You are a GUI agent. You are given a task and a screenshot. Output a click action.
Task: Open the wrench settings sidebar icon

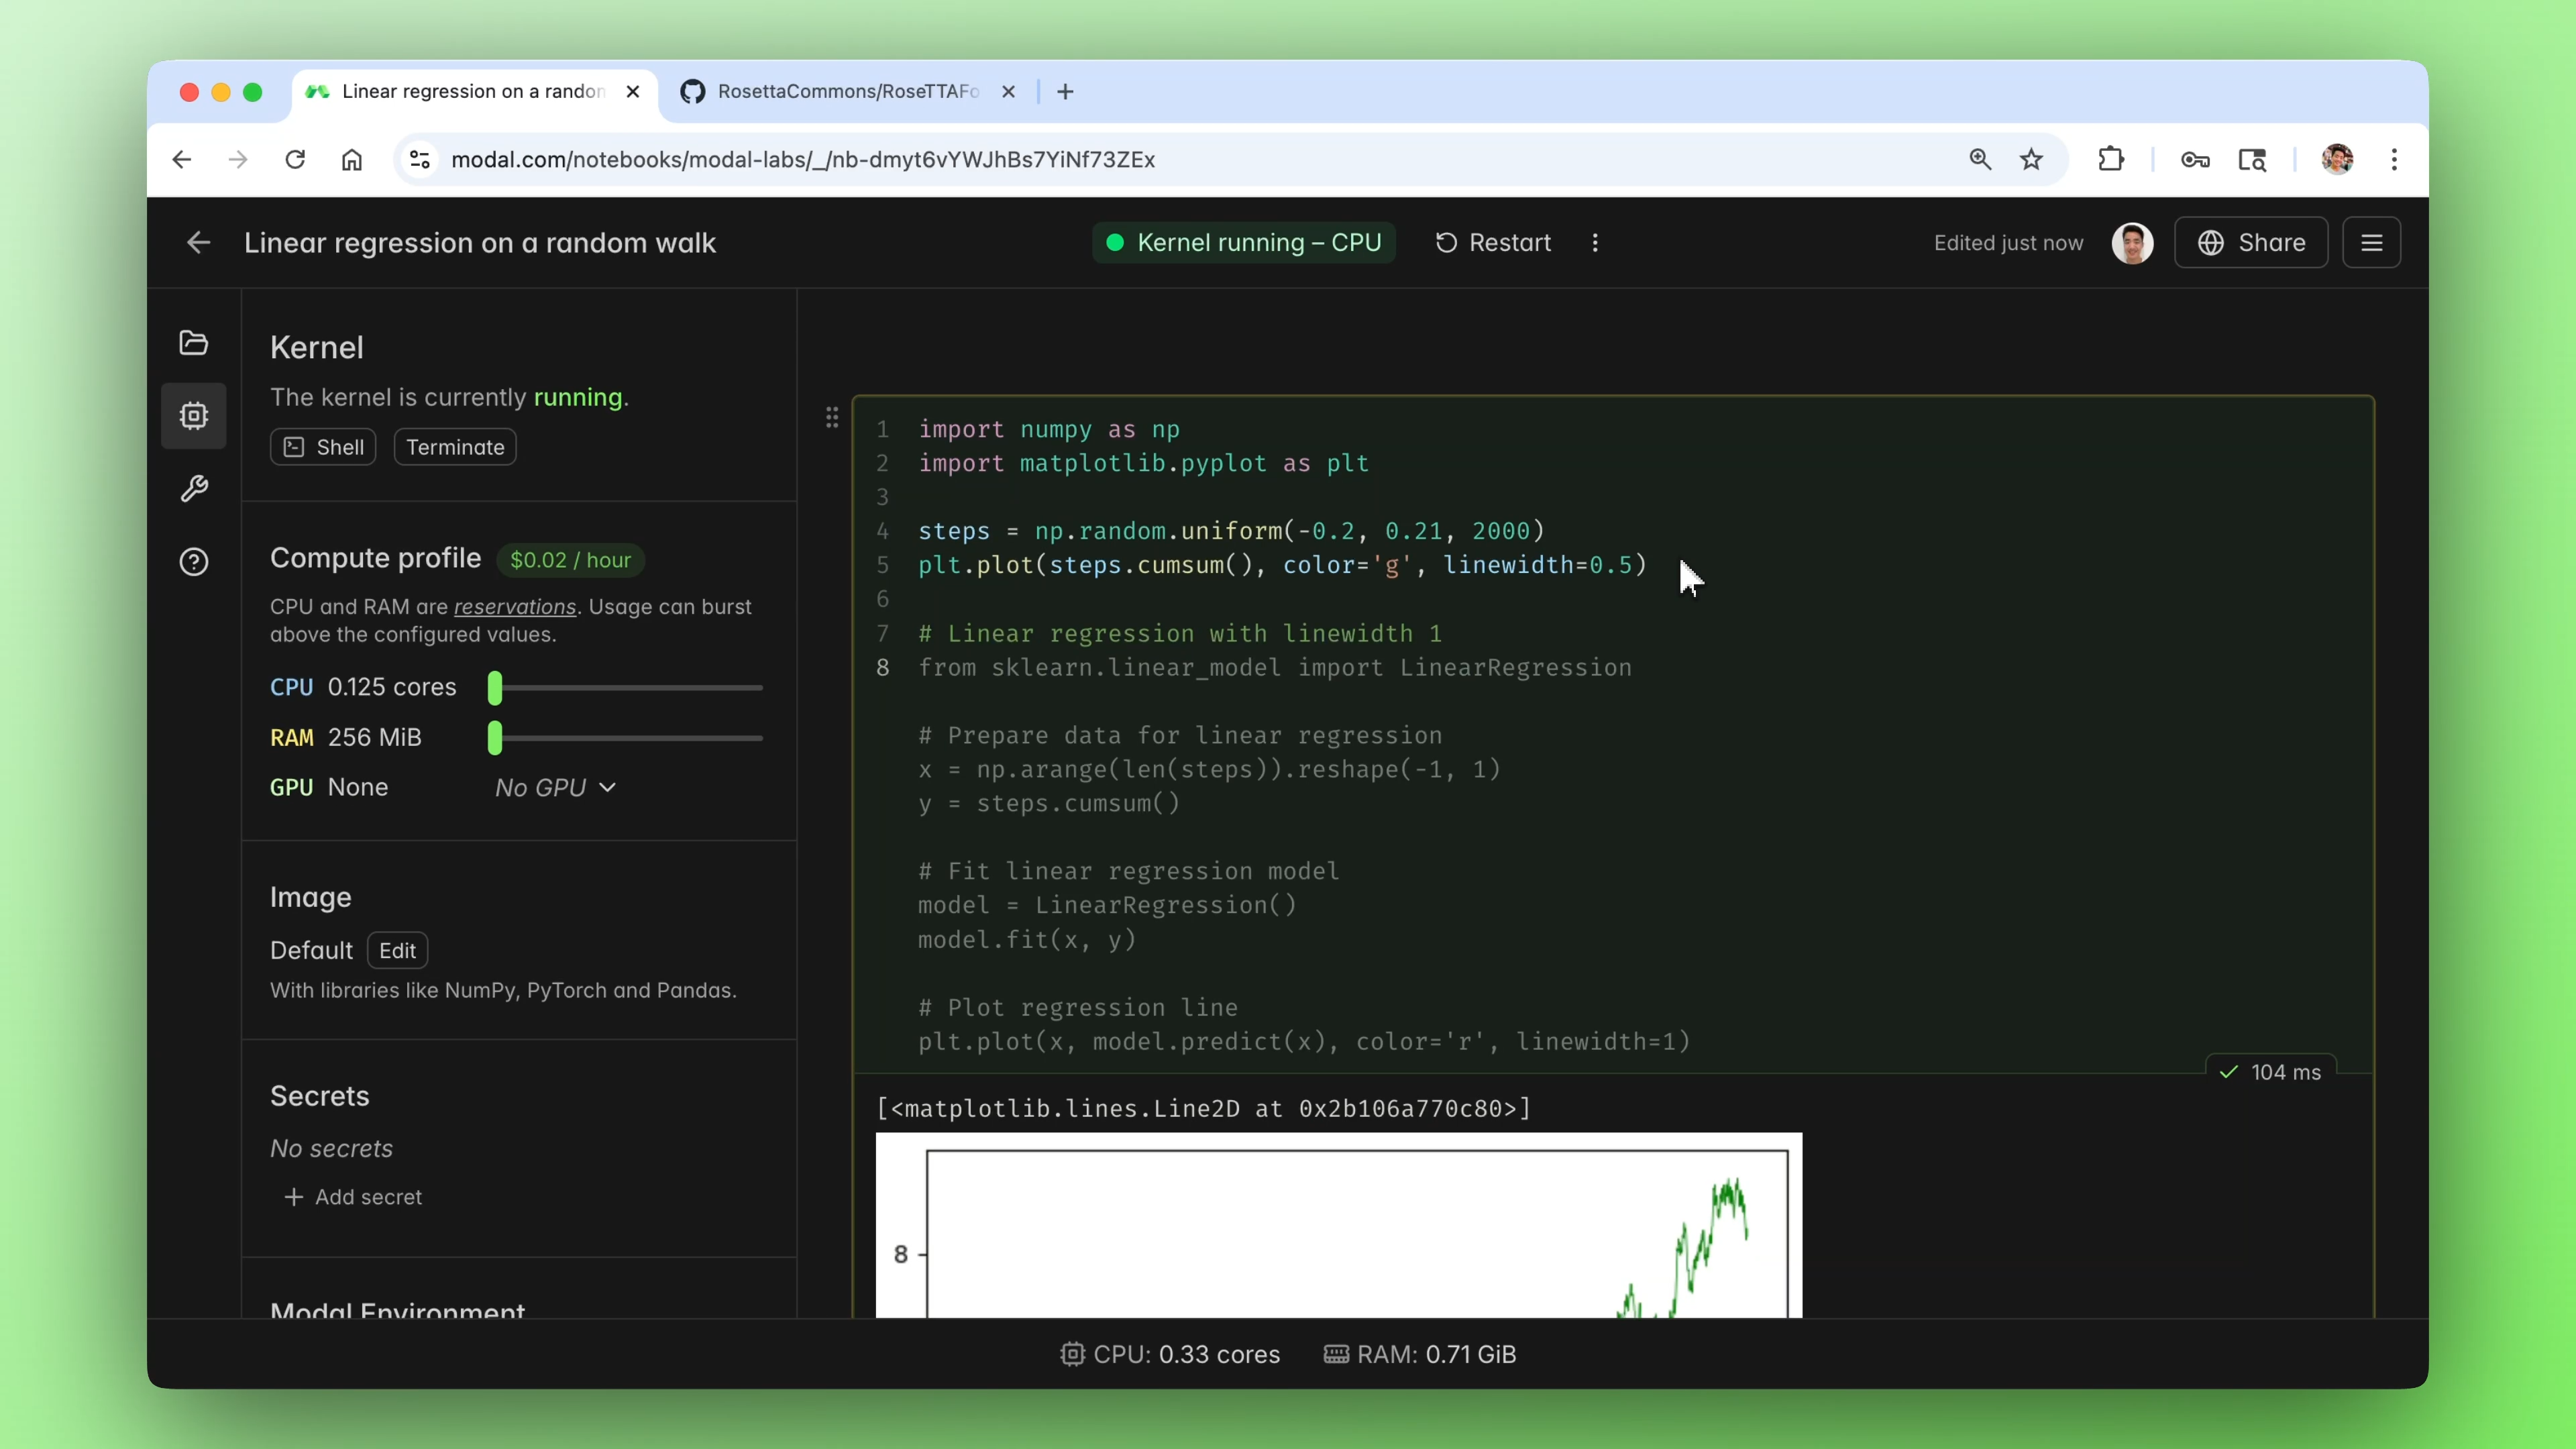click(193, 489)
